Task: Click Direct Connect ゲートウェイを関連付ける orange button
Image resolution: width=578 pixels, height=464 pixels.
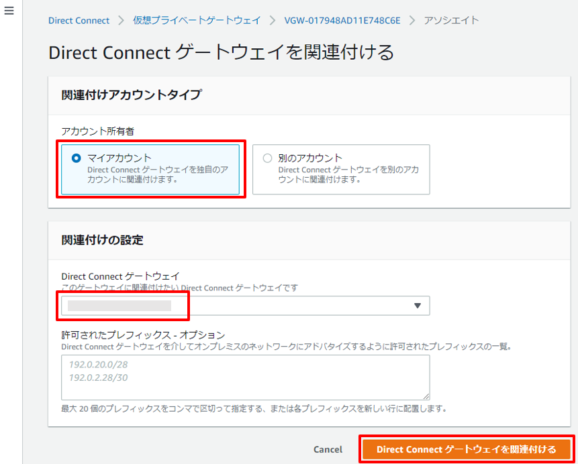Action: (x=467, y=449)
